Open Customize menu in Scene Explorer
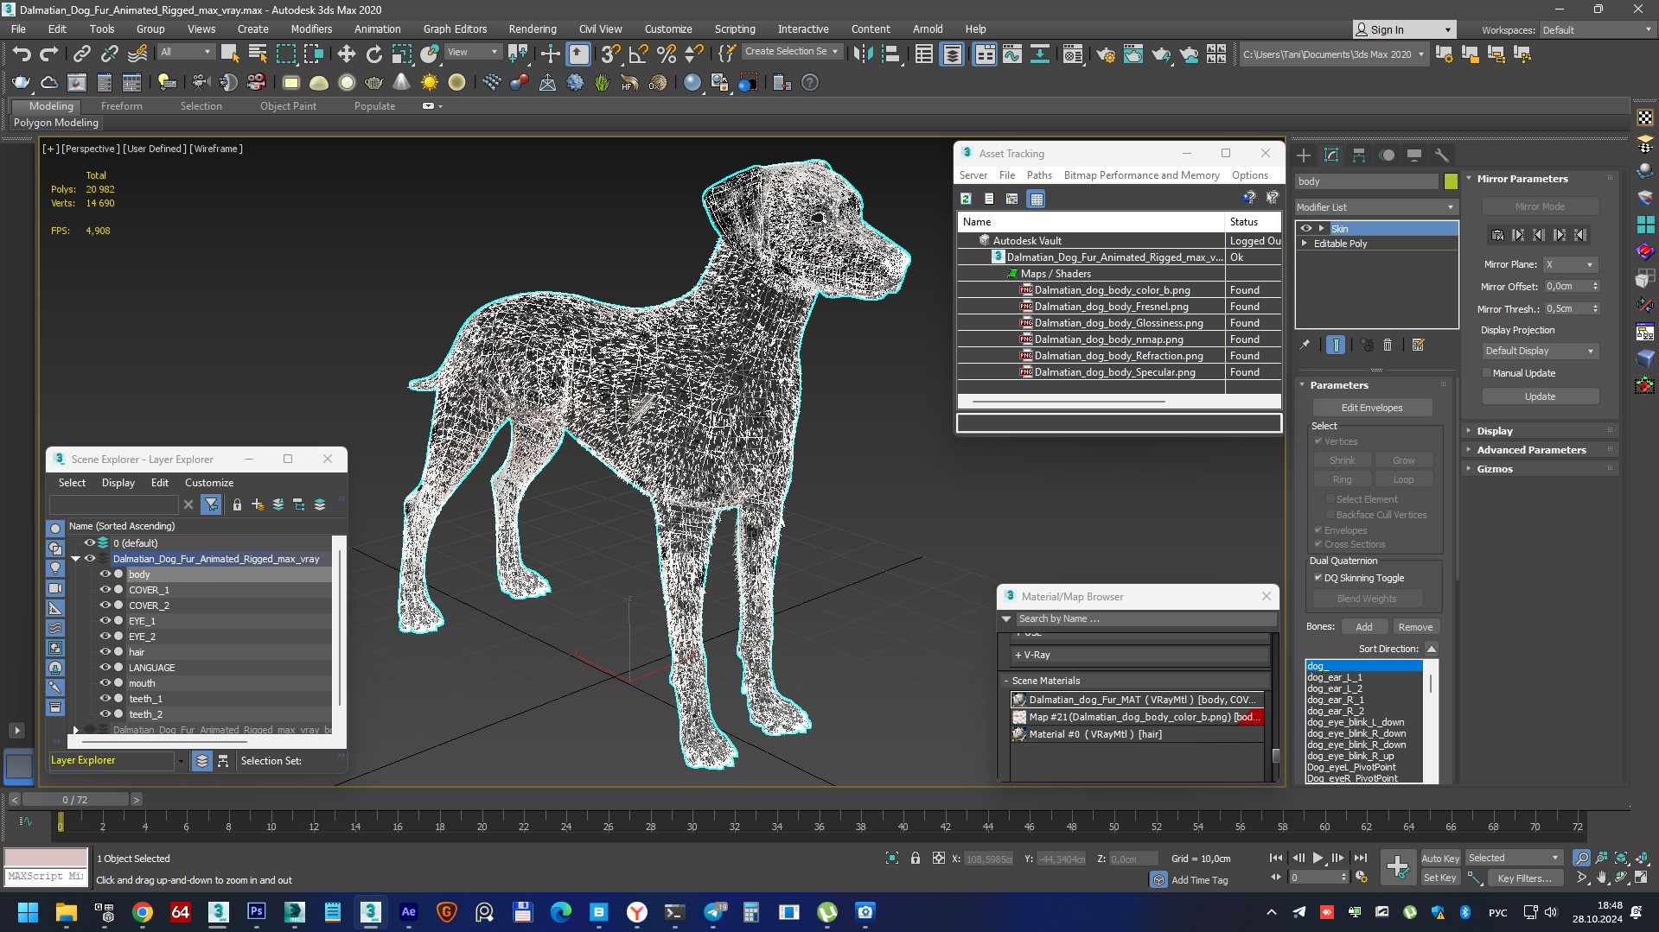This screenshot has height=932, width=1659. (x=209, y=483)
